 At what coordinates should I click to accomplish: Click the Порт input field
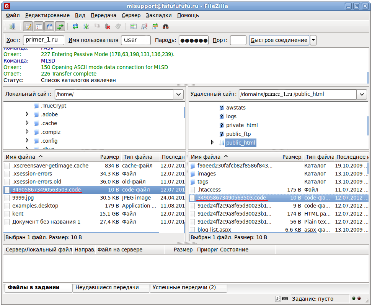click(238, 40)
